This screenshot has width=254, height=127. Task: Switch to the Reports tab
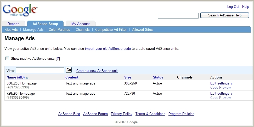pos(13,24)
